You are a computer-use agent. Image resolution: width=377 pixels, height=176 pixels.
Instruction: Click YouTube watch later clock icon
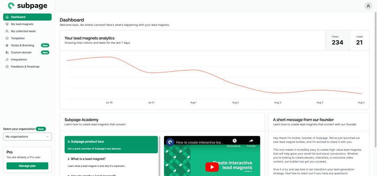[234, 140]
